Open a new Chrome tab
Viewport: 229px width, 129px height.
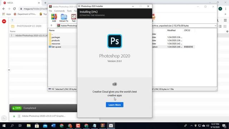[45, 3]
